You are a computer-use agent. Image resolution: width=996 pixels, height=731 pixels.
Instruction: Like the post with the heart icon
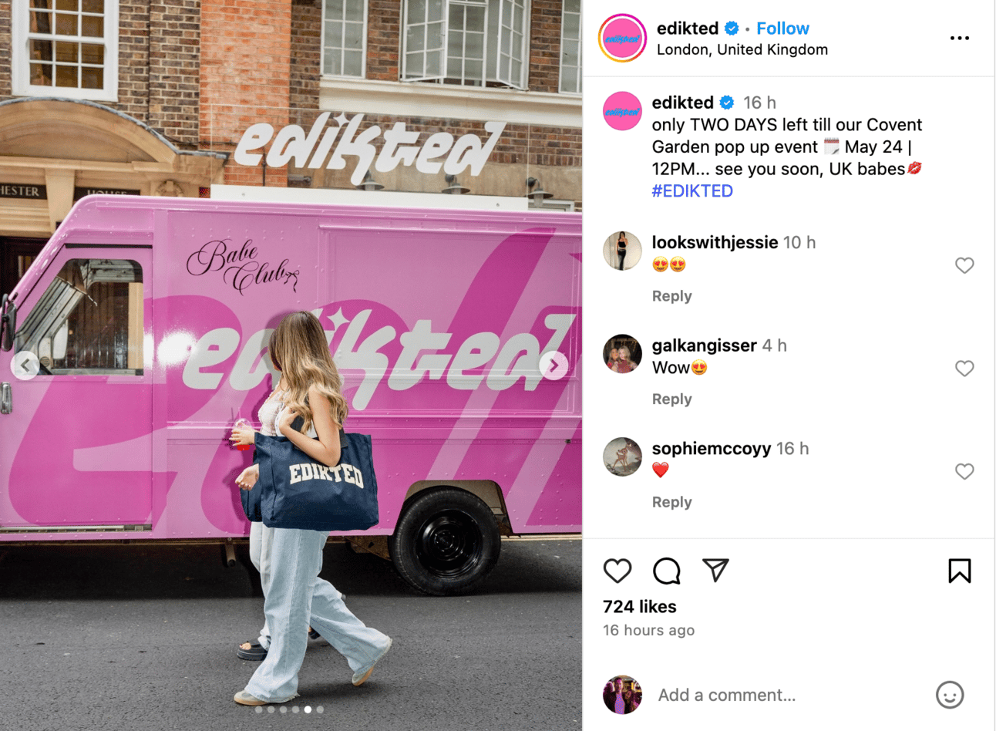click(x=617, y=571)
